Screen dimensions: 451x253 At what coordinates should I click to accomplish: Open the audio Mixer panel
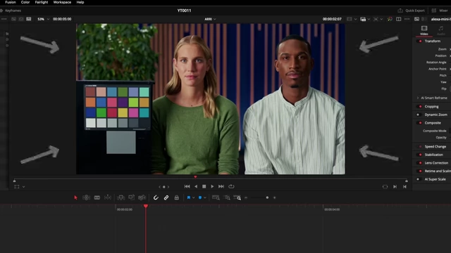tap(440, 11)
